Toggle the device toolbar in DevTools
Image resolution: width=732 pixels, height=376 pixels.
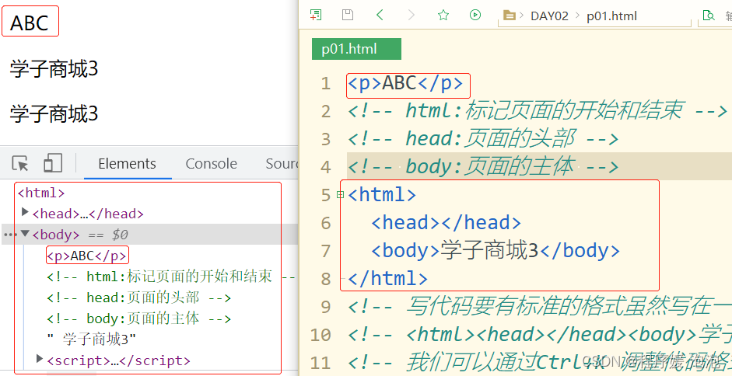coord(53,164)
